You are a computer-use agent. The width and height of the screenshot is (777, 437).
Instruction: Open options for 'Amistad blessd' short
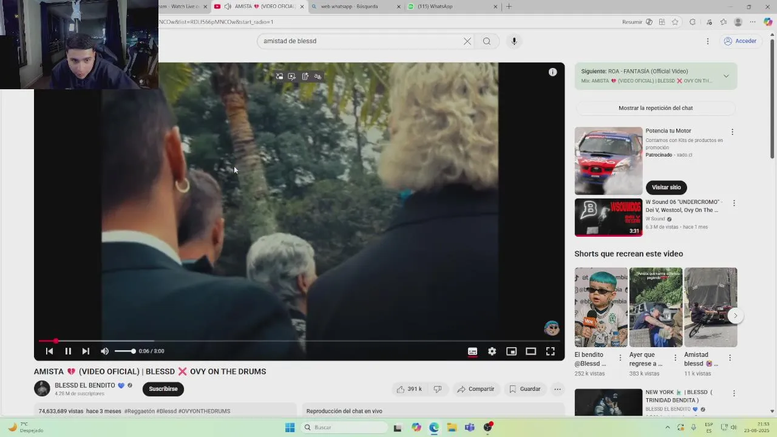click(x=730, y=358)
